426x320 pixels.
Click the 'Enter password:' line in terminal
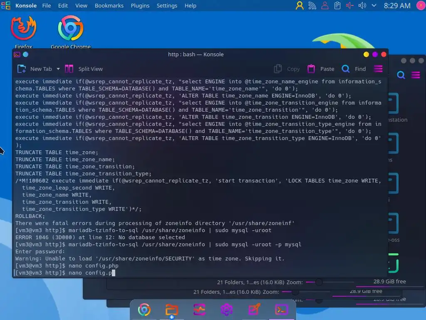click(x=40, y=251)
